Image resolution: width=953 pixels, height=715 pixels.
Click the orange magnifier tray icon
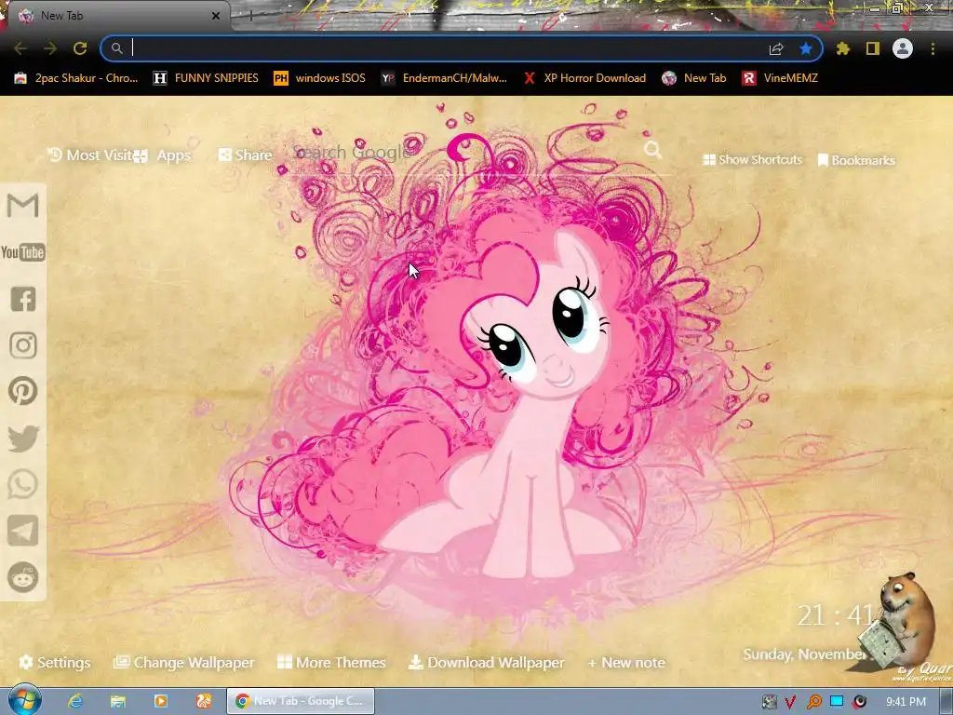click(x=813, y=702)
